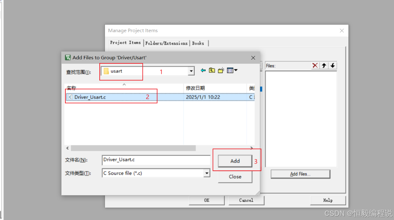Open Folders/Extensions tab
Viewport: 394px width, 220px height.
166,43
